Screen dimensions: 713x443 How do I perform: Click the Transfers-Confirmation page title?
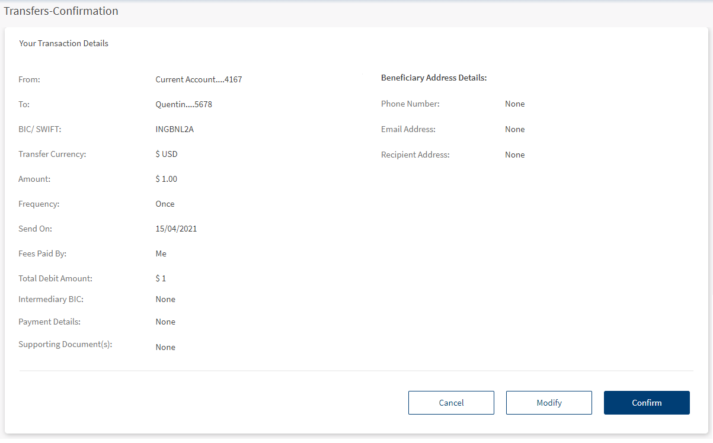pos(61,11)
